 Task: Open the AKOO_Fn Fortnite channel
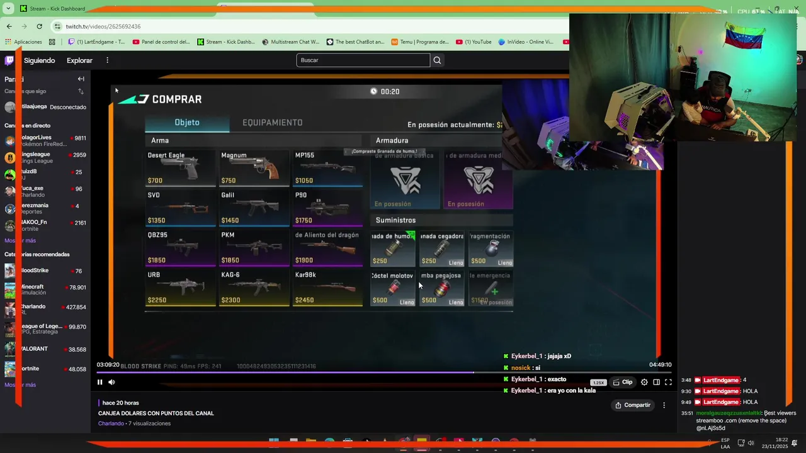45,225
